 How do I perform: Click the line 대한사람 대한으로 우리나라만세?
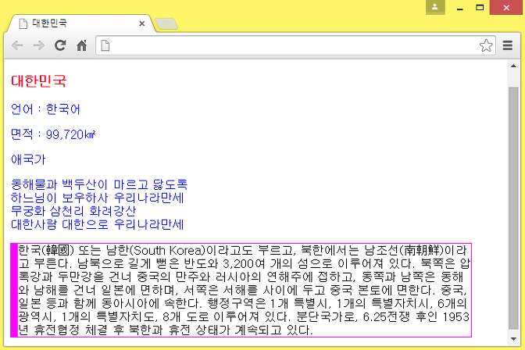97,224
